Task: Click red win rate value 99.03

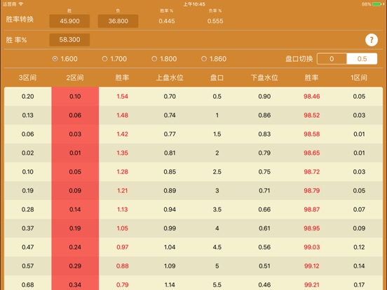Action: tap(312, 247)
